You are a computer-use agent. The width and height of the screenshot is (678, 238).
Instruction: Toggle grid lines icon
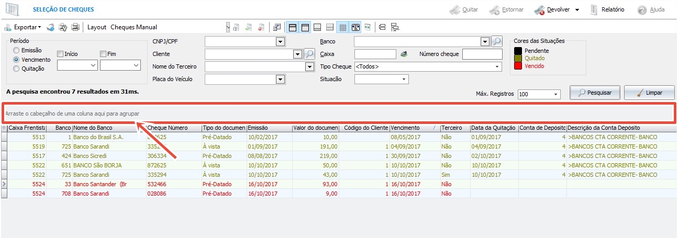343,27
